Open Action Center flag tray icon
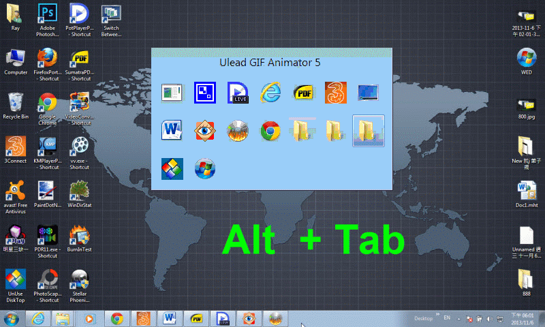 469,319
